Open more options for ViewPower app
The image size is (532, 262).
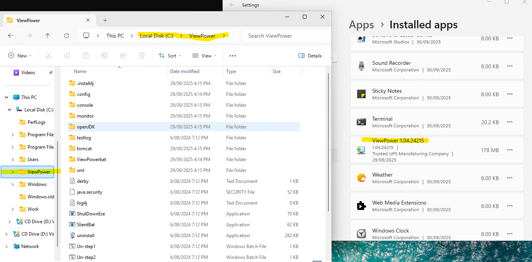click(x=510, y=150)
